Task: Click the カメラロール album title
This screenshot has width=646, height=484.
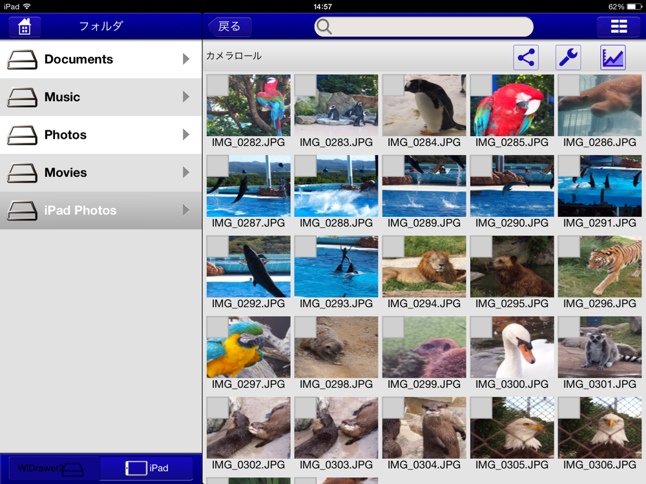Action: click(x=234, y=56)
